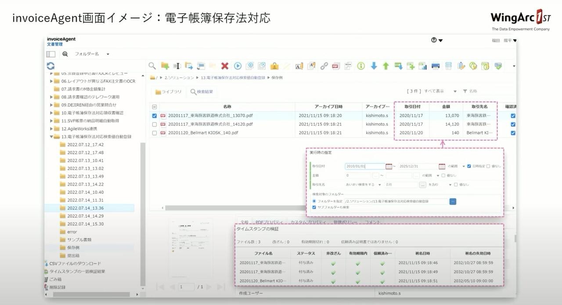Toggle the サブフォルダーも検索 checkbox

pos(314,207)
